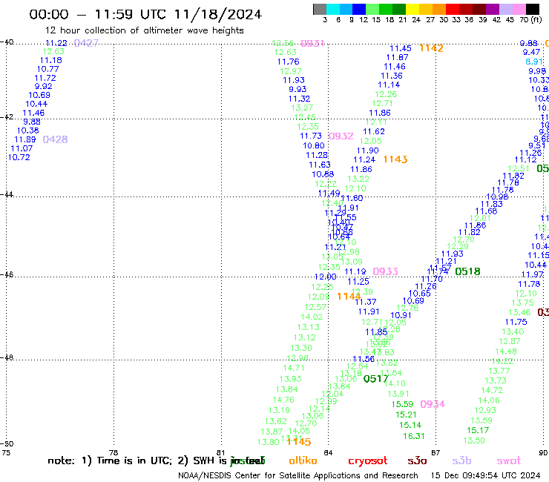Select the wave height reading 14.72
This screenshot has height=482, width=549.
492,390
